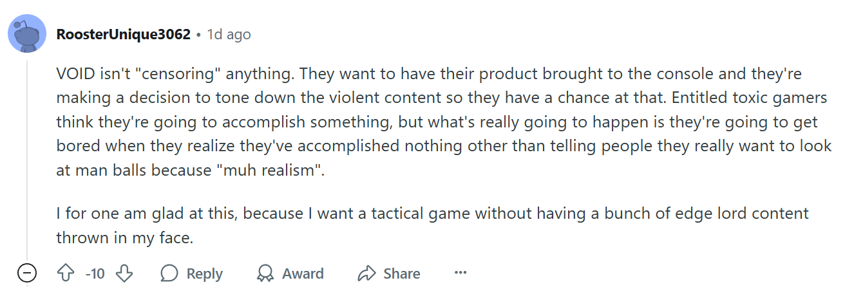Click the phrase 'thrown in my face'
The height and width of the screenshot is (287, 845).
click(124, 237)
